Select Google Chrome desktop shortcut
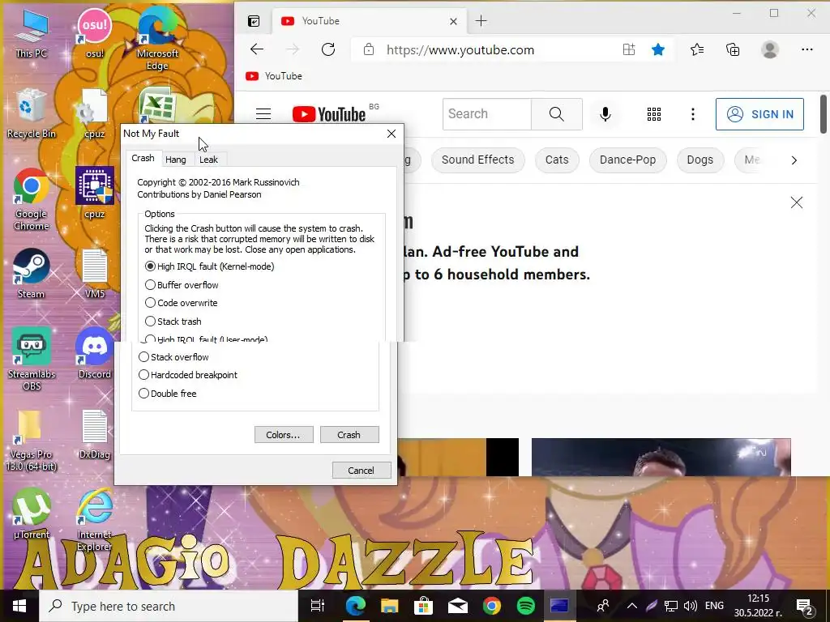 [31, 199]
